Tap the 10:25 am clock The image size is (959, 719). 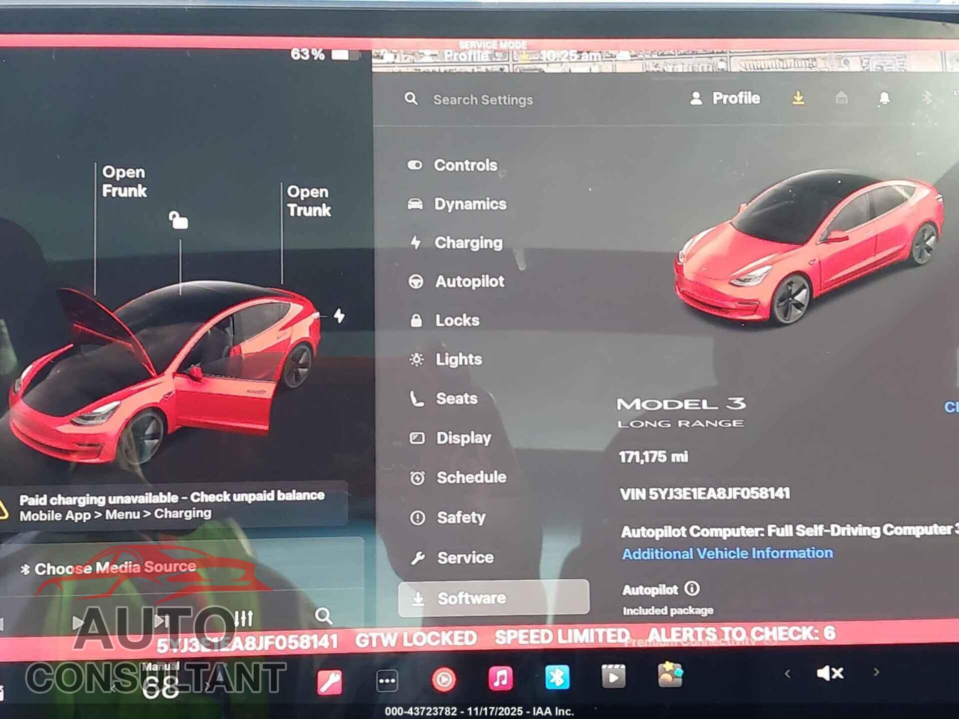570,55
